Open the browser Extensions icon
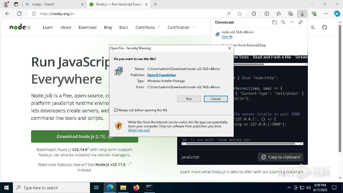This screenshot has height=193, width=343. [x=254, y=14]
